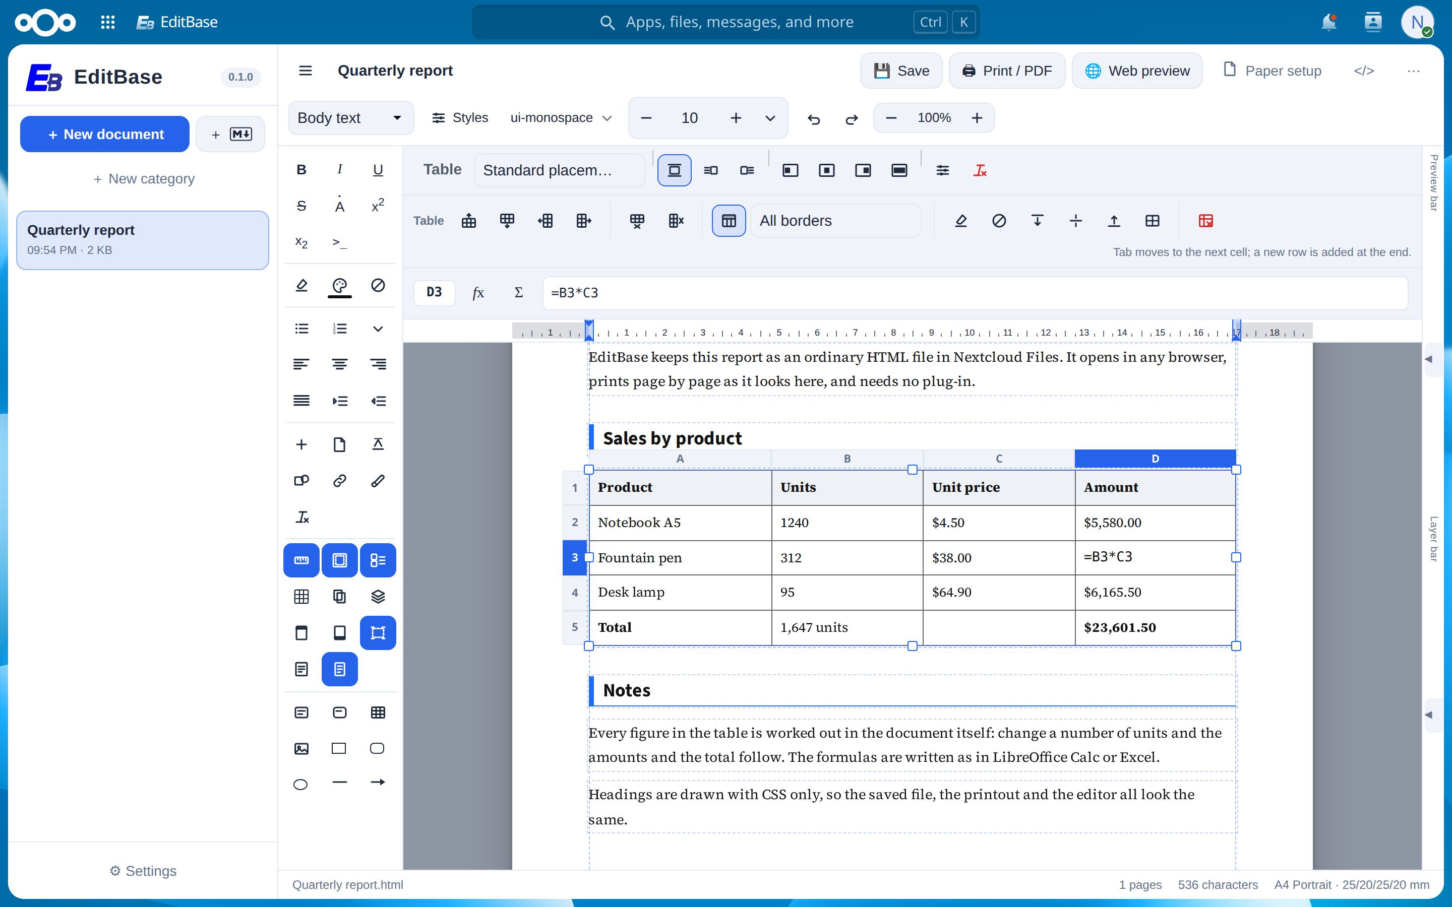Click the highlight color marker
This screenshot has height=907, width=1452.
click(x=301, y=286)
